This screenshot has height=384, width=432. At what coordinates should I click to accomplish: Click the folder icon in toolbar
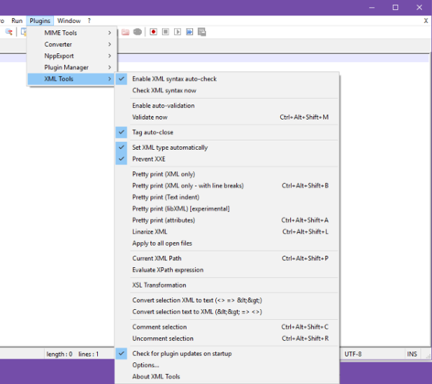coord(125,32)
